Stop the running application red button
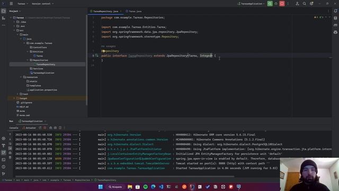 point(282,4)
